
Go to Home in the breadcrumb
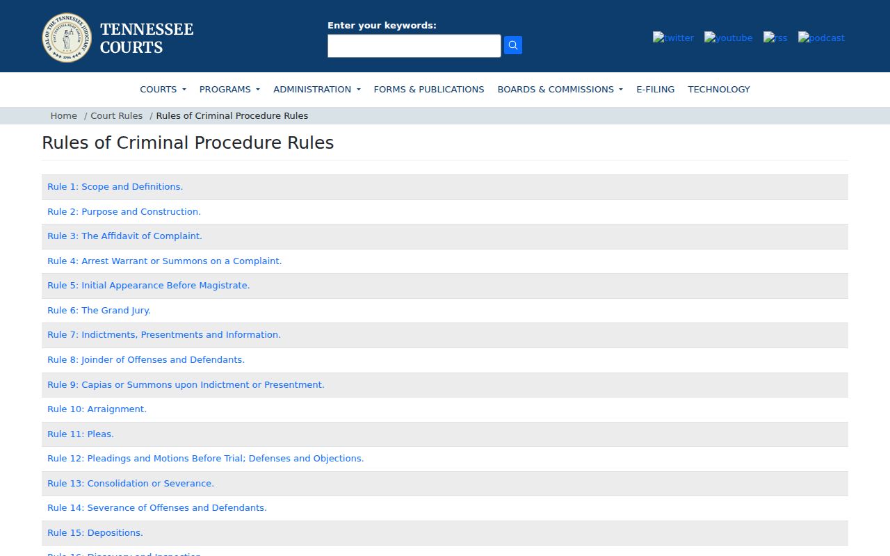[x=63, y=116]
